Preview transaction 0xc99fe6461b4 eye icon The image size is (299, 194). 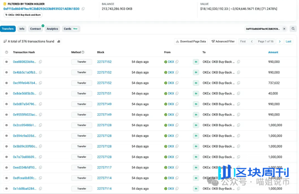pos(7,83)
